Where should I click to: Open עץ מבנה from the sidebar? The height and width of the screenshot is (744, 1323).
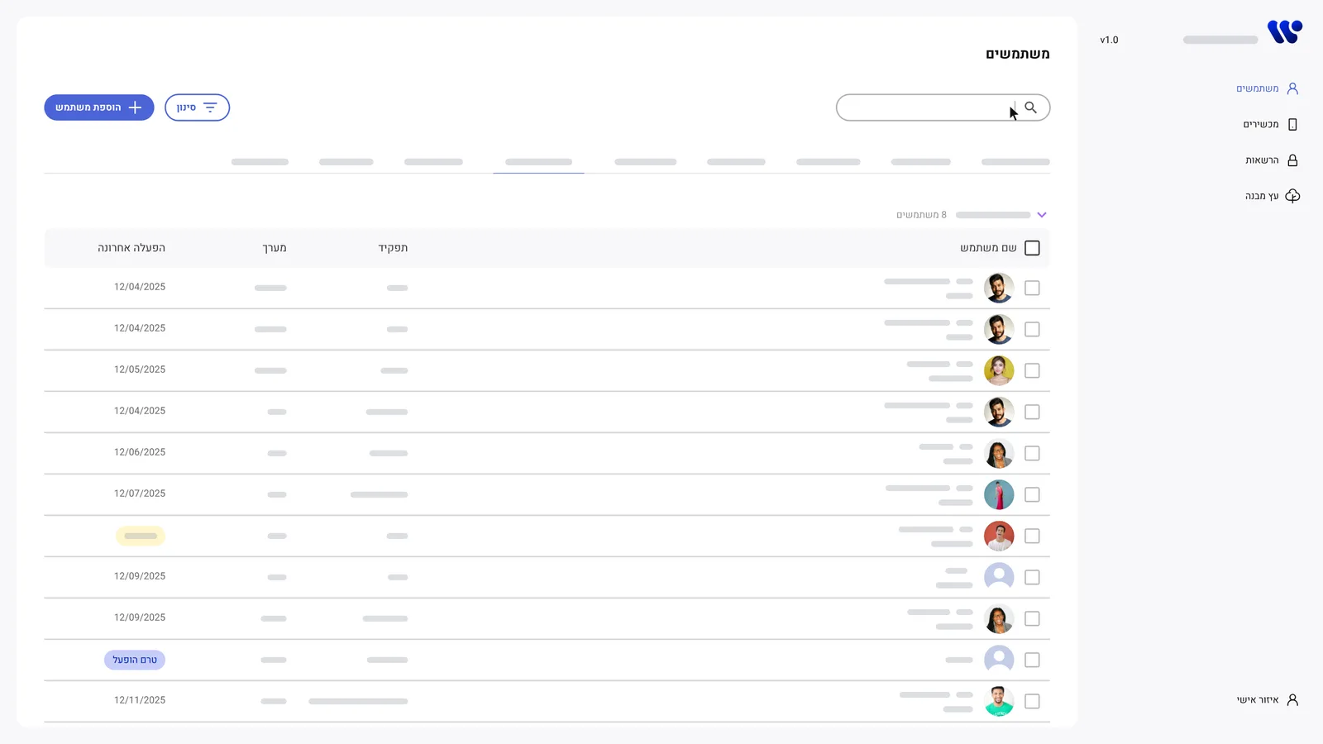point(1273,196)
